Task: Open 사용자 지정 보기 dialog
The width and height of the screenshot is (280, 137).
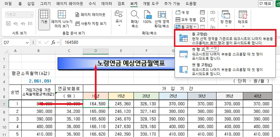Action: (91, 23)
